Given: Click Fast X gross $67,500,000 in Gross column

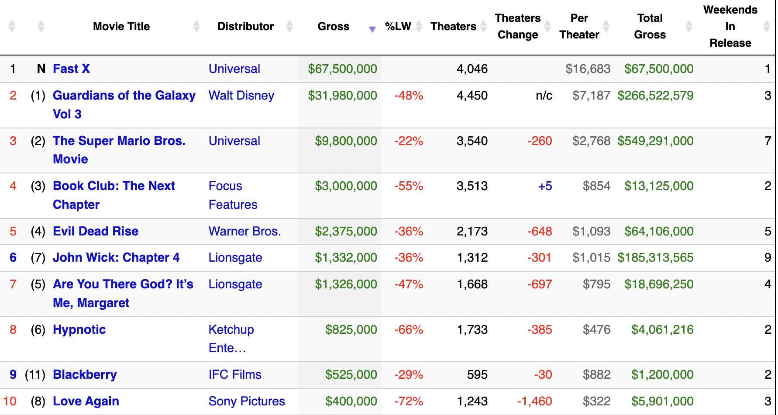Looking at the screenshot, I should [342, 69].
